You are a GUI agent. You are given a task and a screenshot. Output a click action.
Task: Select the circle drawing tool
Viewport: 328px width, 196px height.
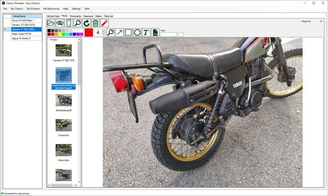[137, 32]
